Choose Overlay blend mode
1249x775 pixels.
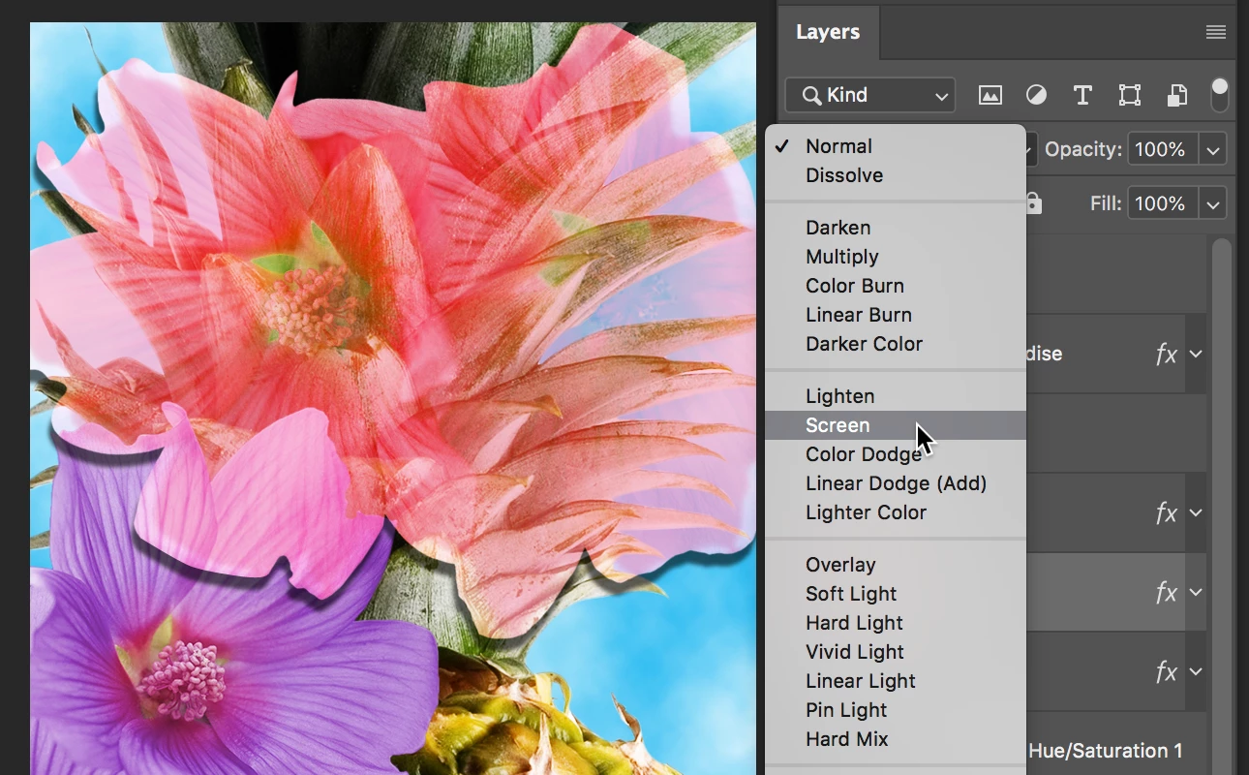click(896, 565)
